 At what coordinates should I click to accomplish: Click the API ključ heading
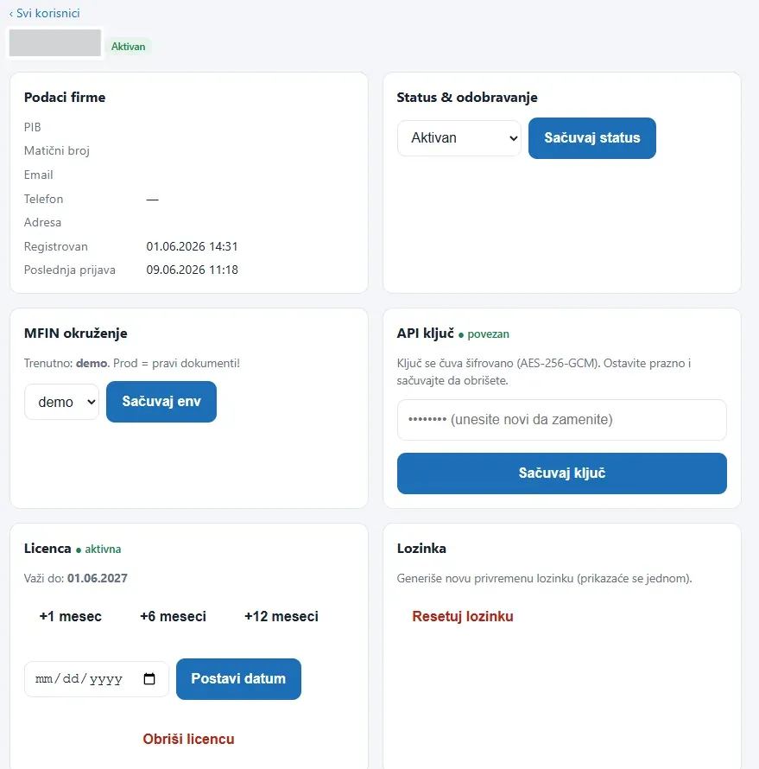pos(426,334)
